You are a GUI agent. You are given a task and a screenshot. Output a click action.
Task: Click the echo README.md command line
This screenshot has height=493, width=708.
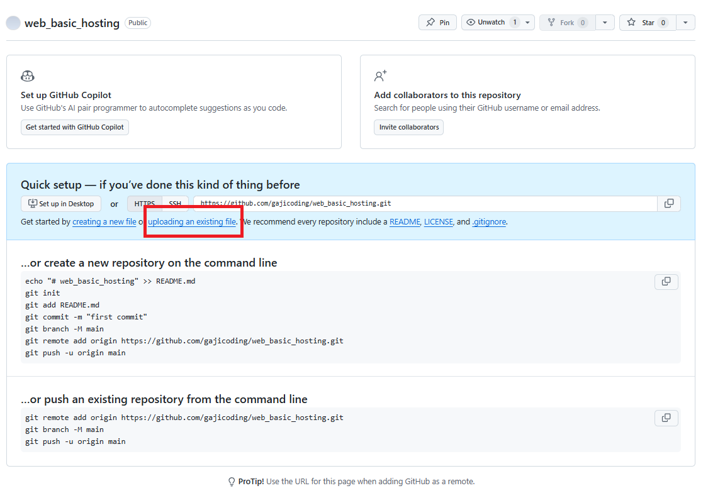[x=110, y=281]
